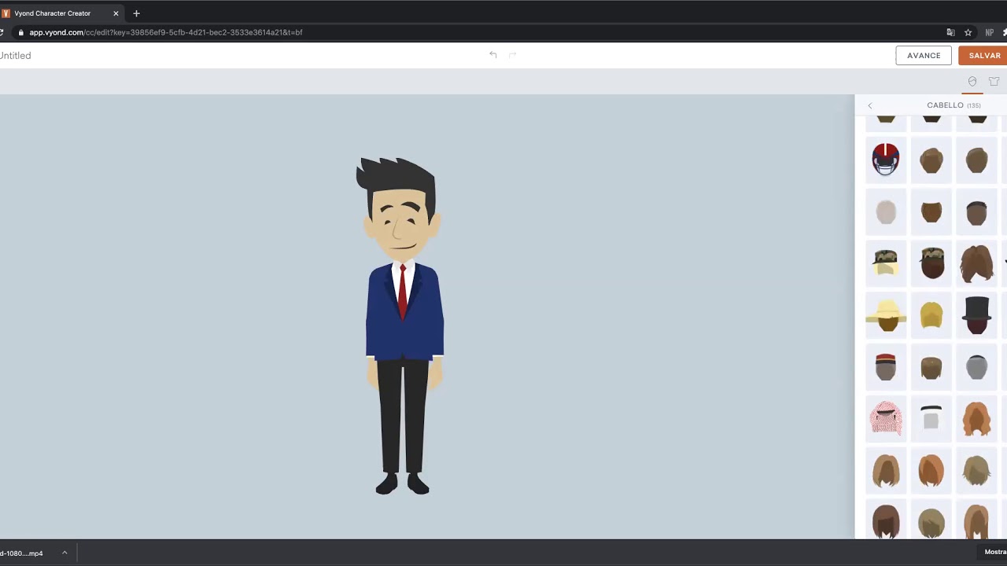Expand the downloaded mp4 file options

(x=65, y=553)
